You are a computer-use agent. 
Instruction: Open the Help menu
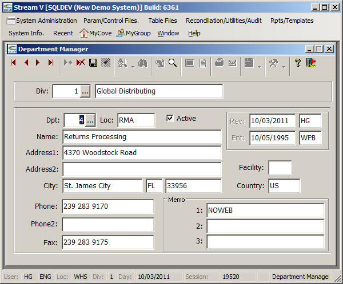(x=194, y=33)
